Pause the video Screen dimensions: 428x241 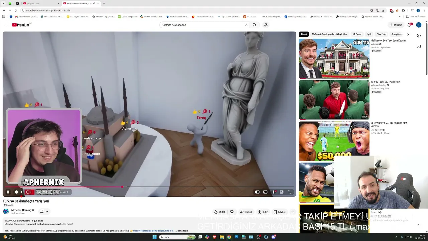click(8, 192)
